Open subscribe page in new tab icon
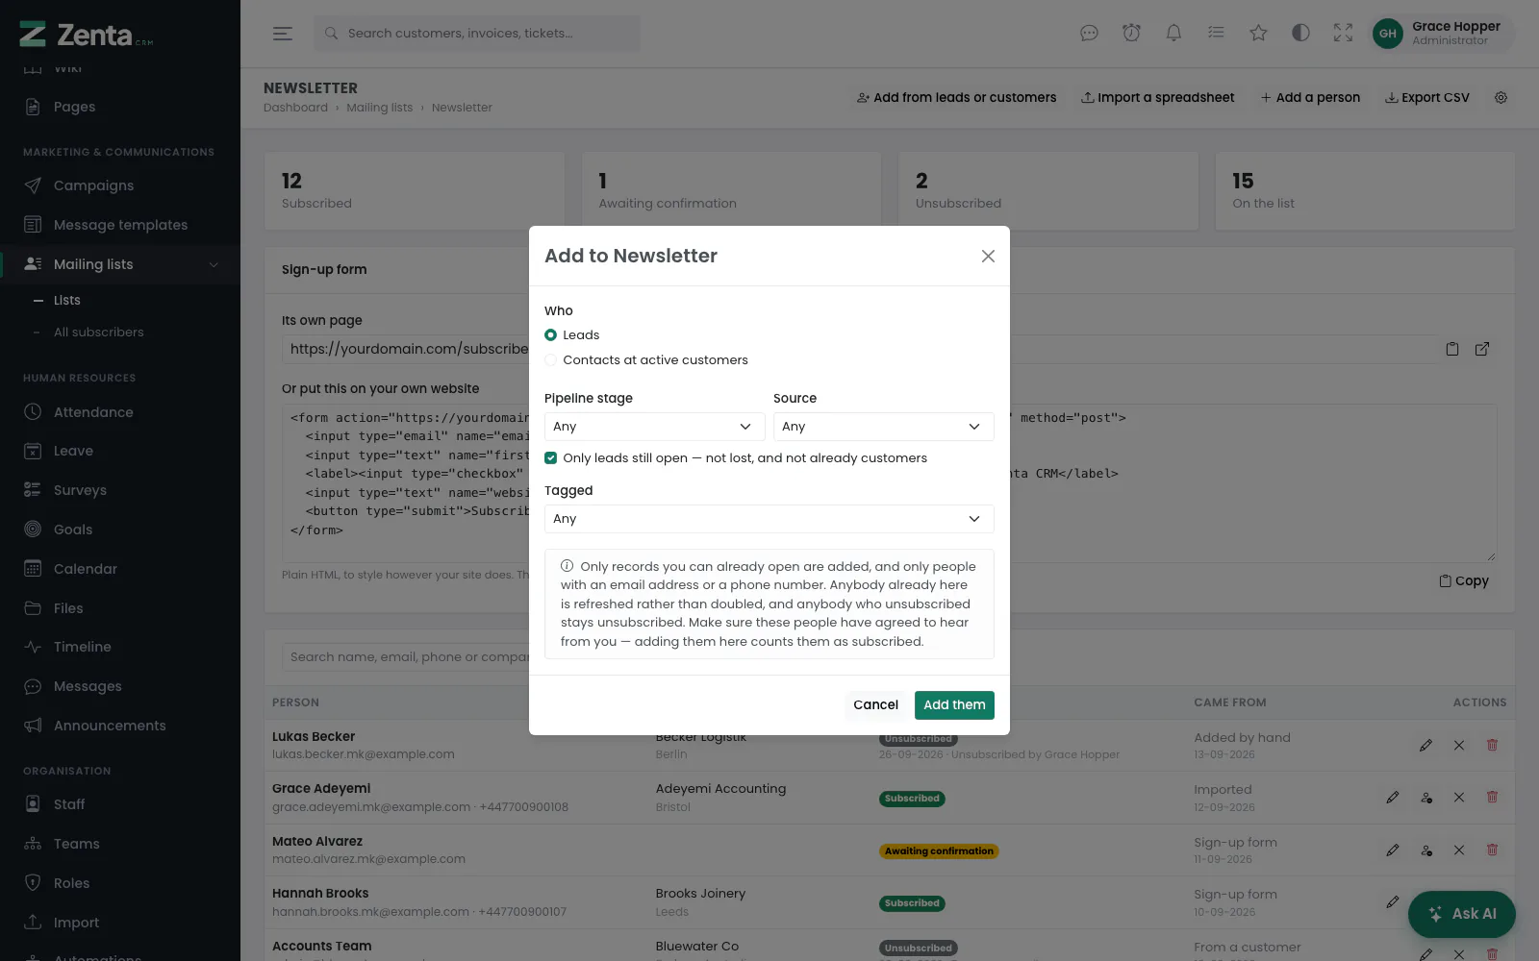The height and width of the screenshot is (961, 1539). click(1482, 349)
